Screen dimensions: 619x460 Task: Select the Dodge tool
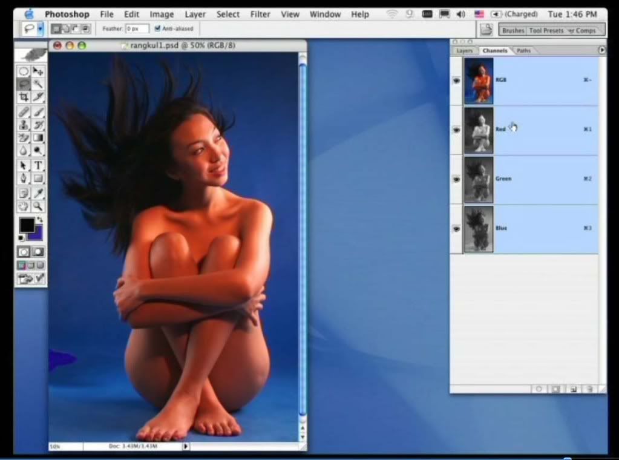pos(38,150)
